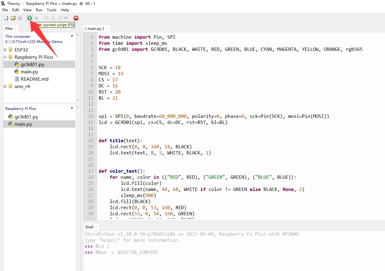
Task: Click the Step out toolbar icon
Action: [x=60, y=18]
